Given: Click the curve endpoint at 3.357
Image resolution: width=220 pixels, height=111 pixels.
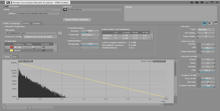Looking at the screenshot, I should coord(166,97).
